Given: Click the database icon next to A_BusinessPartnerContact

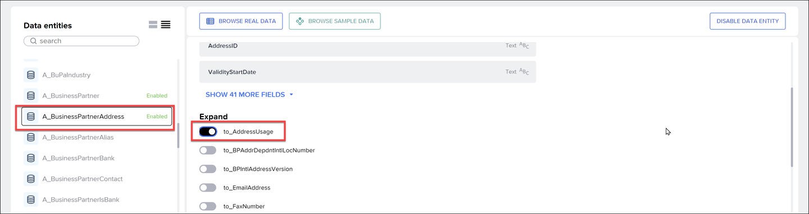Looking at the screenshot, I should pyautogui.click(x=31, y=179).
